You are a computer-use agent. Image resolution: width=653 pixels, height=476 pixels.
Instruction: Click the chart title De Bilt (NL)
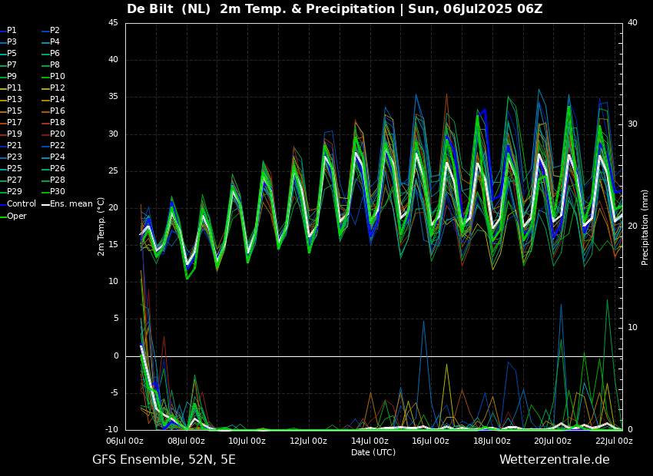click(x=169, y=9)
